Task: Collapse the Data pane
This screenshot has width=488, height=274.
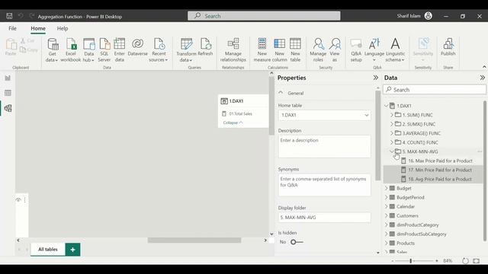Action: coord(482,78)
